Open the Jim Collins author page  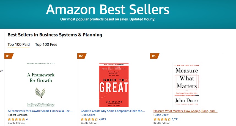pos(89,115)
